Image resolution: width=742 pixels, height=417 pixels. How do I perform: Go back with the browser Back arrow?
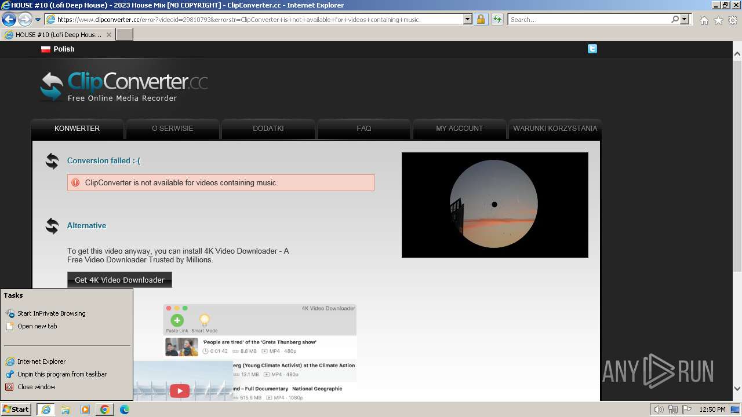(9, 19)
